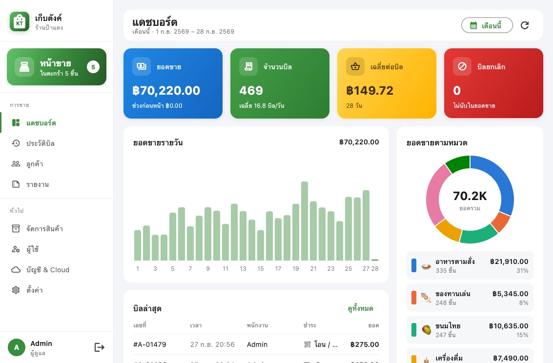553x363 pixels.
Task: Open ประวัติบิล from the sidebar
Action: [x=57, y=143]
